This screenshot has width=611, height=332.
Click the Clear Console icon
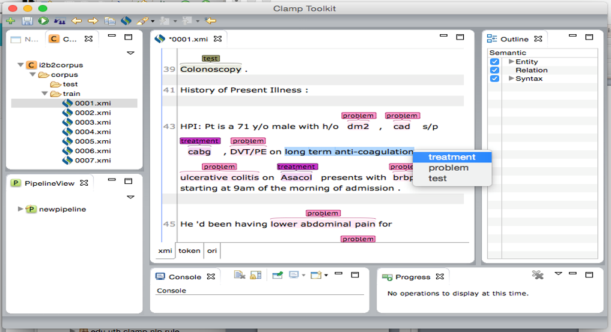pyautogui.click(x=239, y=275)
